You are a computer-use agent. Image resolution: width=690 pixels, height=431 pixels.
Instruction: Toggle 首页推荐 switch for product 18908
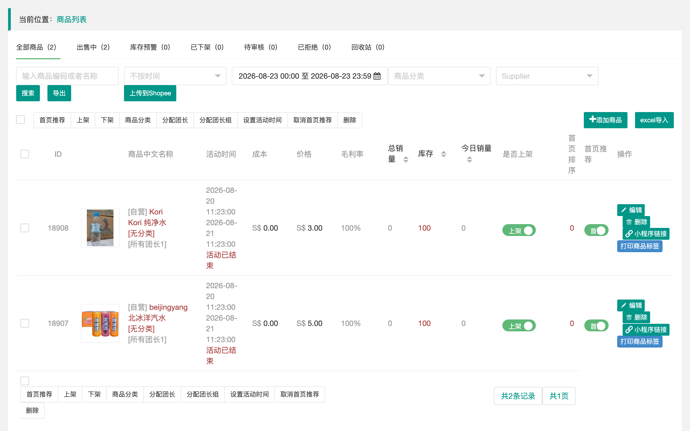tap(596, 230)
